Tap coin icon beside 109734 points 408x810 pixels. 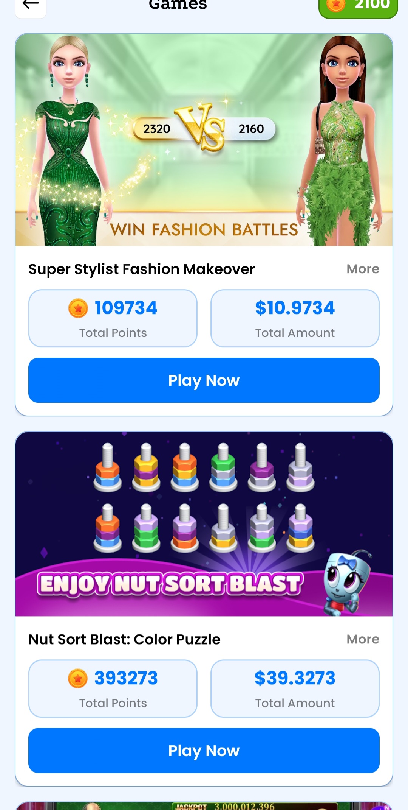[x=78, y=308]
